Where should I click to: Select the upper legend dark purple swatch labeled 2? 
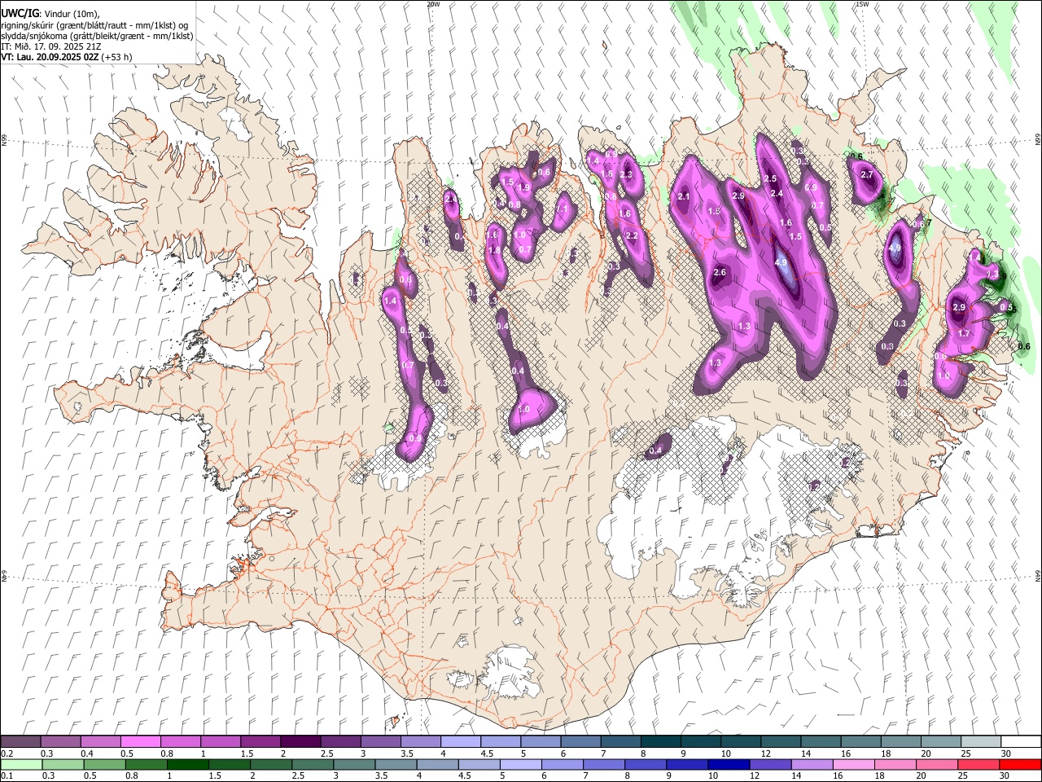(x=300, y=741)
